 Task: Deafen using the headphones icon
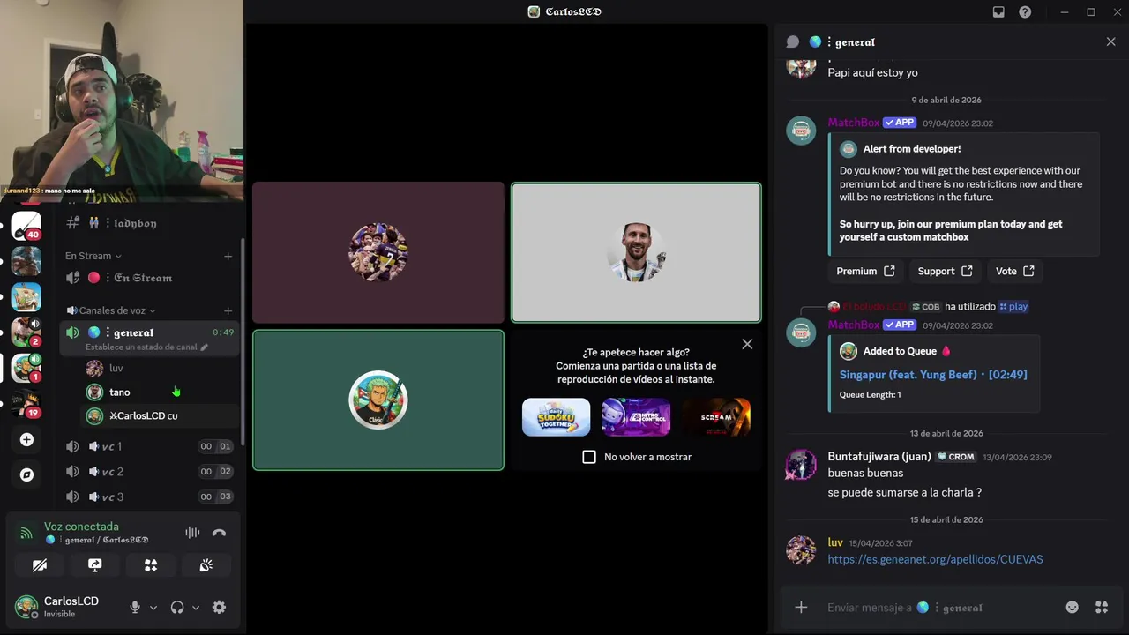[x=177, y=607]
